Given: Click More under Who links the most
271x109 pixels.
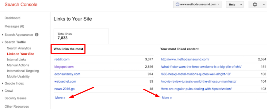Looking at the screenshot, I should 60,98.
